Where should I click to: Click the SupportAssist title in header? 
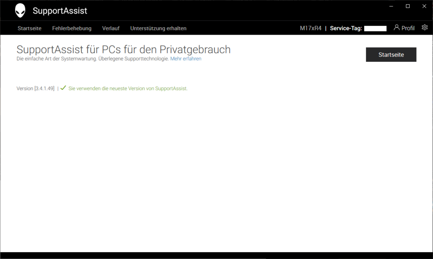tap(60, 11)
